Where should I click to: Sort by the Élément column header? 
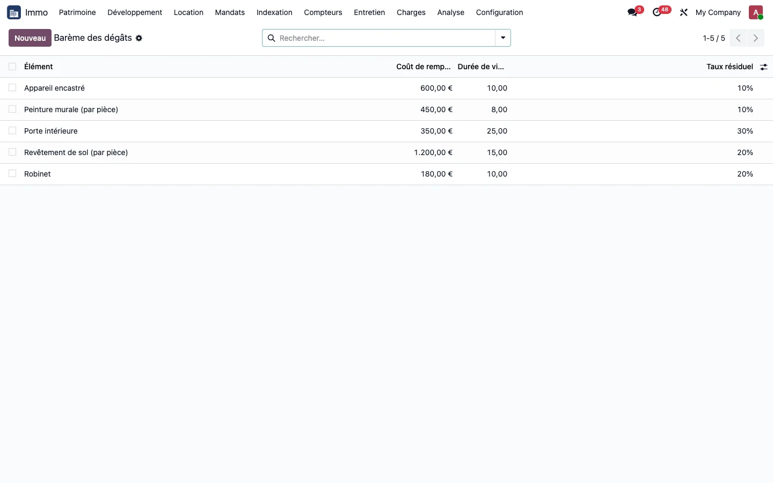point(39,67)
